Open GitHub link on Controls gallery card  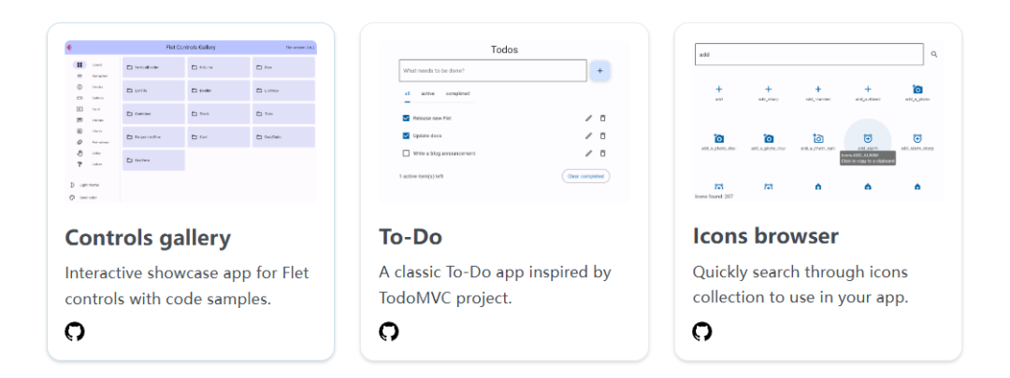click(x=75, y=331)
